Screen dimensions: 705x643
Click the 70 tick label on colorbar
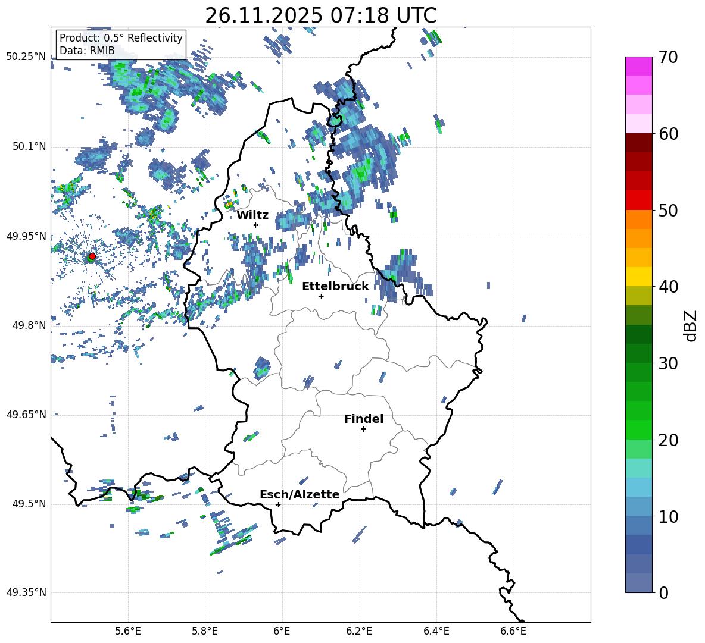tap(668, 58)
